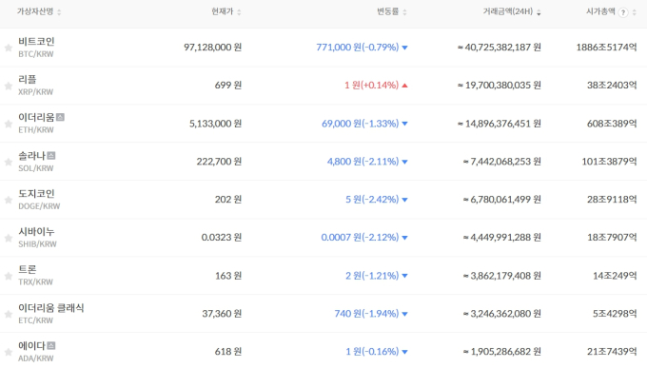This screenshot has height=368, width=647.
Task: Select the 시가총액 column header label
Action: coord(600,11)
